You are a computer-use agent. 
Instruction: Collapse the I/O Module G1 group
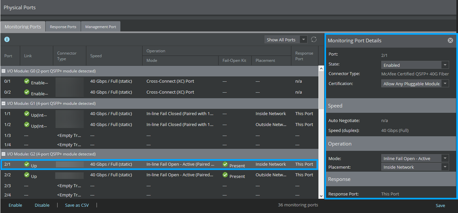tap(4, 104)
